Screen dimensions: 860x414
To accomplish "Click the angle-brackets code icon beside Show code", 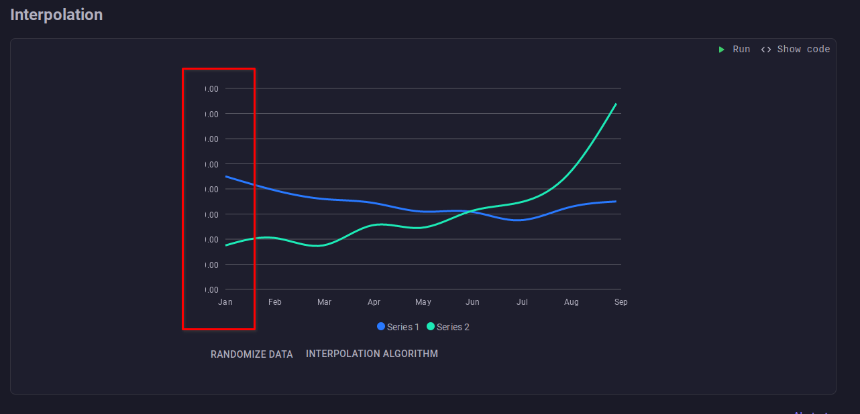I will pos(765,49).
